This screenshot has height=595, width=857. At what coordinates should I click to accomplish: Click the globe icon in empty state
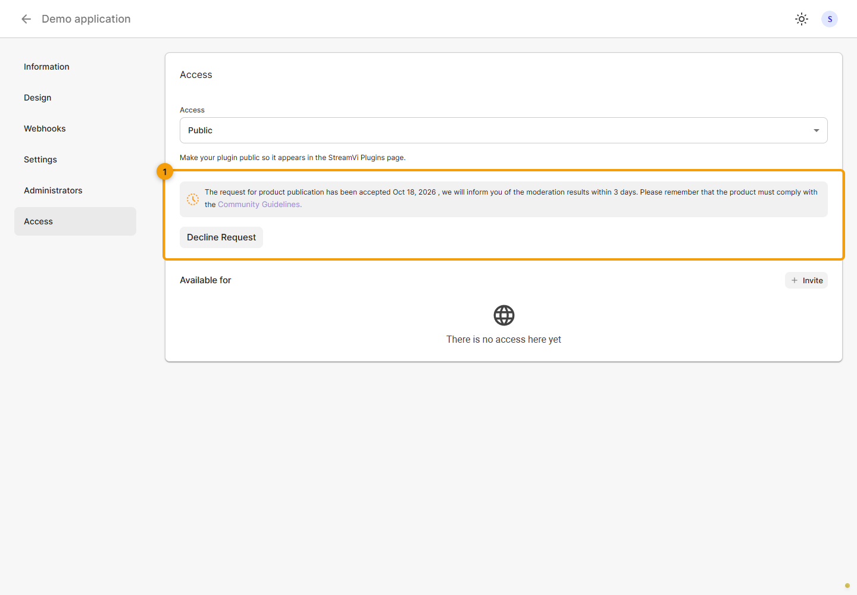point(504,315)
